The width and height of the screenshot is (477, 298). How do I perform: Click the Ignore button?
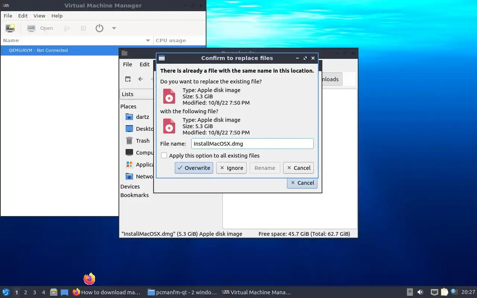(231, 168)
